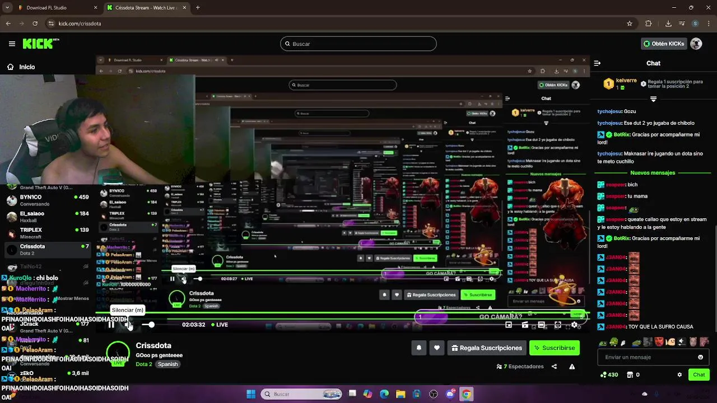Open Chrome downloads icon
This screenshot has width=717, height=403.
coord(668,24)
